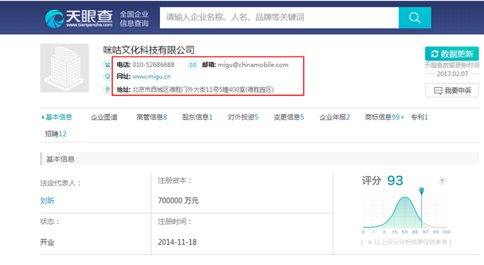Click the question mark help icon near score
The width and height of the screenshot is (484, 265).
click(x=442, y=181)
